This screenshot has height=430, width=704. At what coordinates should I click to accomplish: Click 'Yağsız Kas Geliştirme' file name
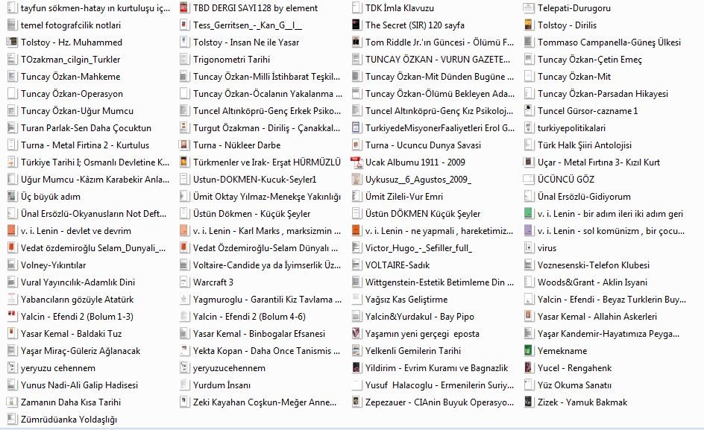point(406,300)
